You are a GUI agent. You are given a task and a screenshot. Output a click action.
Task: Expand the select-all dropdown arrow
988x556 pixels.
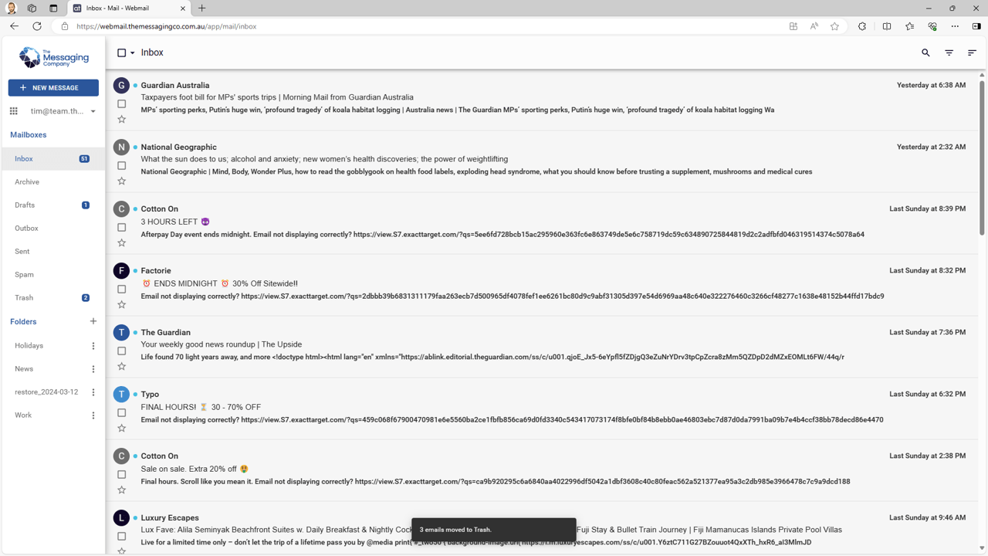click(x=133, y=53)
